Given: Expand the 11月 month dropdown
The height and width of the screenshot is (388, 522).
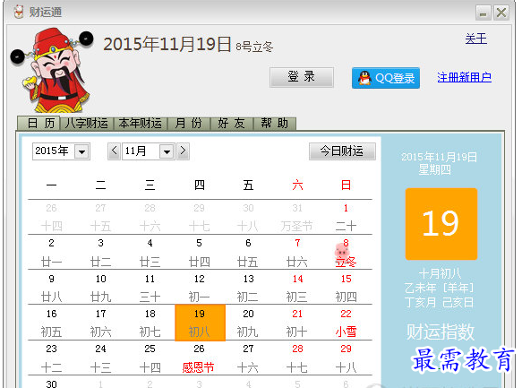Looking at the screenshot, I should click(x=167, y=151).
